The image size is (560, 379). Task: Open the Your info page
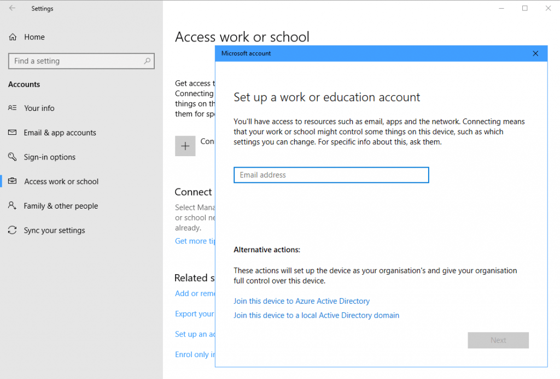(39, 108)
